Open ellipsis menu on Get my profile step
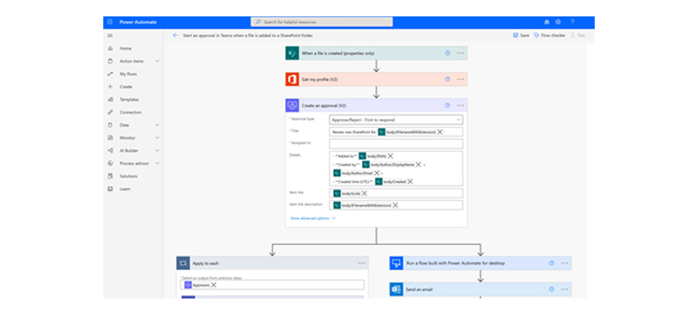This screenshot has height=327, width=698. coord(460,79)
